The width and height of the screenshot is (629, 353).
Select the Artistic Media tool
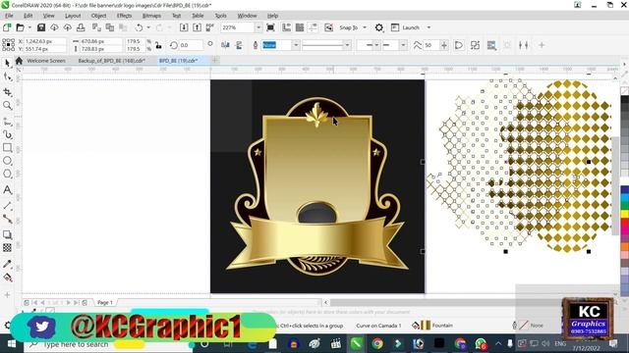tap(7, 134)
